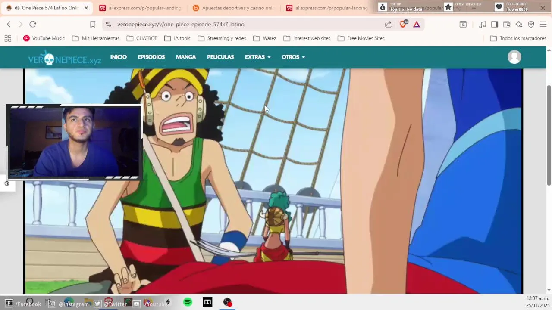This screenshot has height=310, width=552.
Task: Open the Warez bookmark folder
Action: point(264,38)
